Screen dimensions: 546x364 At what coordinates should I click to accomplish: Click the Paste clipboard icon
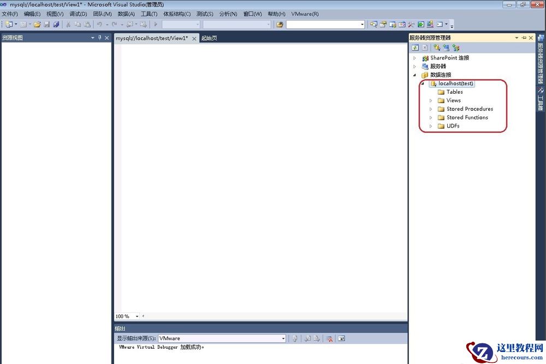(87, 25)
